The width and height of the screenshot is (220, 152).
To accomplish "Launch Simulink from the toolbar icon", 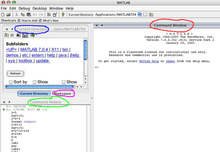I will (49, 15).
